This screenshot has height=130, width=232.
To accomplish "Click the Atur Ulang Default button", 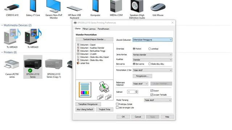I will (x=85, y=109).
